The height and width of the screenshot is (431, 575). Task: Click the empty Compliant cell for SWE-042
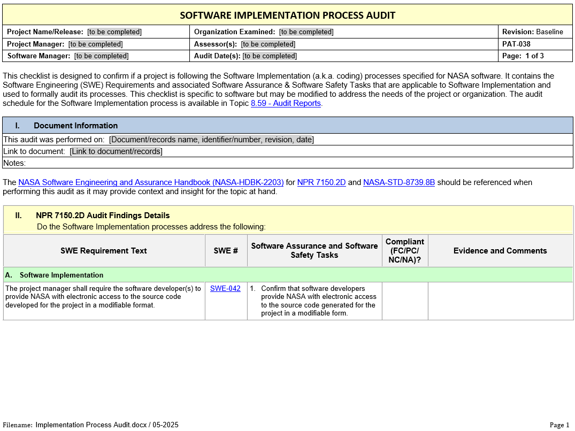[405, 301]
